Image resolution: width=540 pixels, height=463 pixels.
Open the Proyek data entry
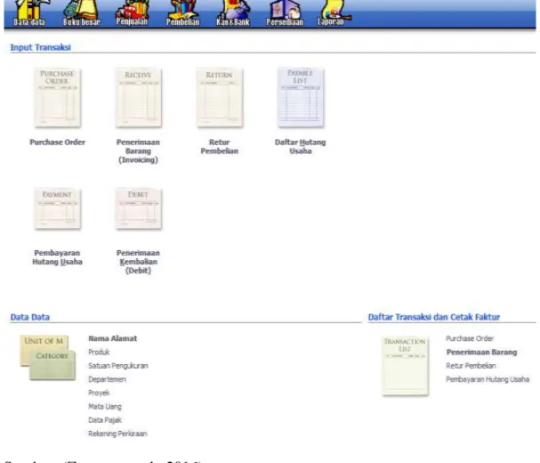point(99,393)
